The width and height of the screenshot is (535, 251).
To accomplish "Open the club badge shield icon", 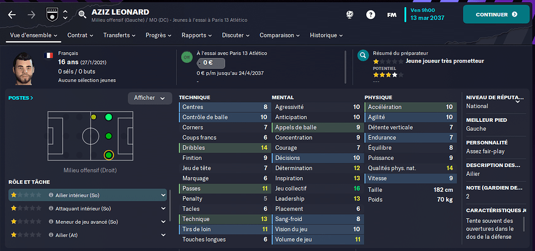I will pyautogui.click(x=51, y=15).
